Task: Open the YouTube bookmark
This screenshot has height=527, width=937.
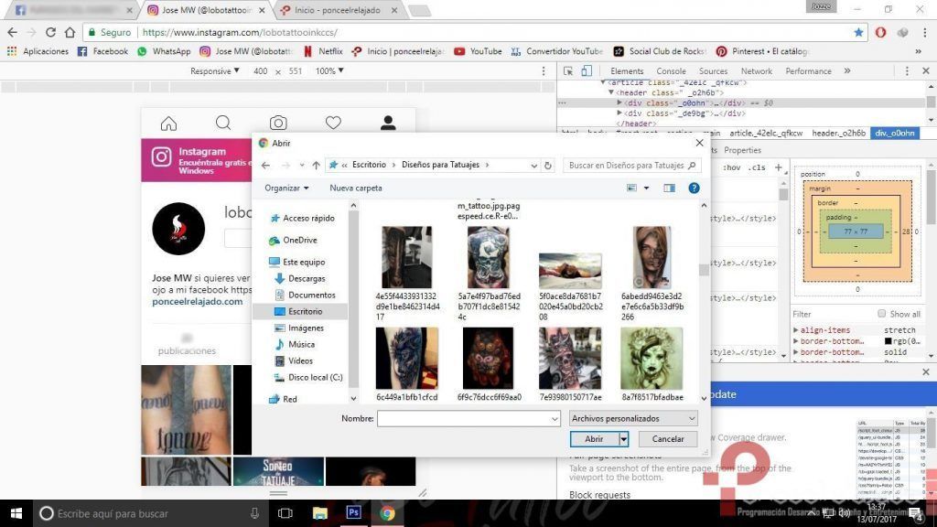Action: 478,51
